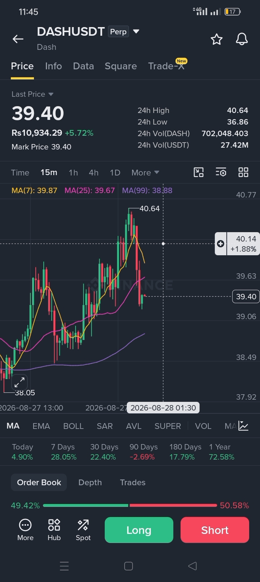The width and height of the screenshot is (260, 582).
Task: Open the Hub icon
Action: tap(54, 530)
